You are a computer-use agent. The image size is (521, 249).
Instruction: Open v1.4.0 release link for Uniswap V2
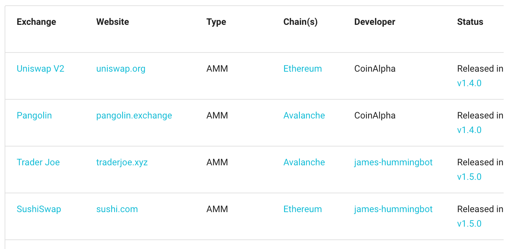pyautogui.click(x=469, y=83)
